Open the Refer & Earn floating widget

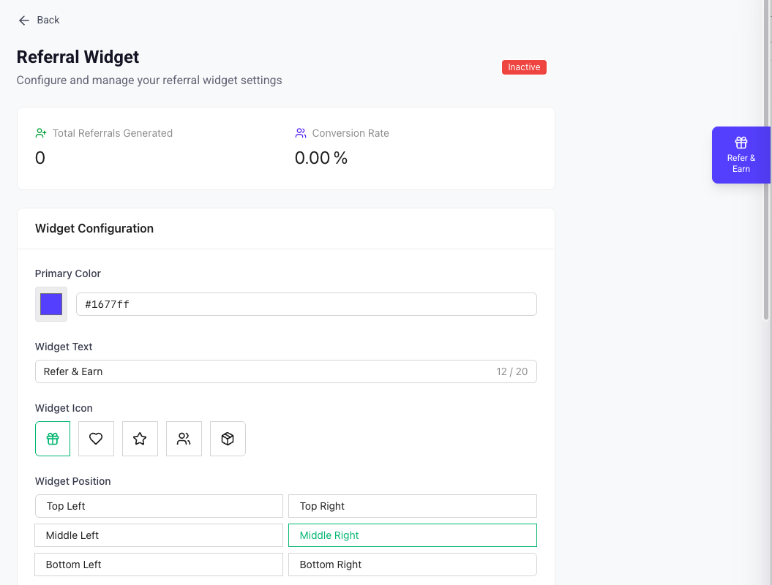coord(741,155)
